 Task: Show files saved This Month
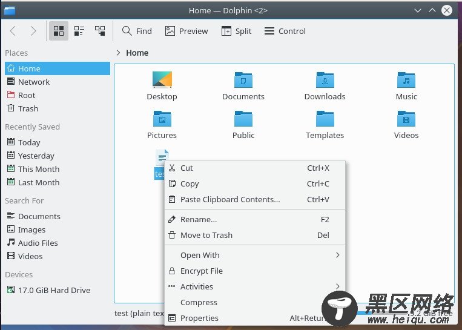[58, 169]
